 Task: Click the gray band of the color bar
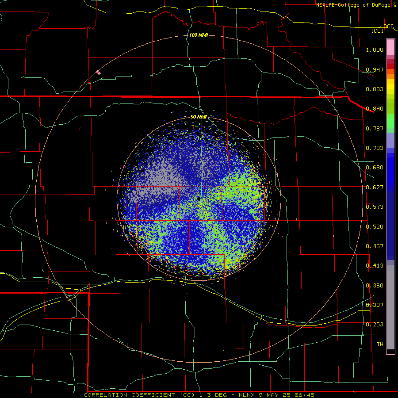tap(390, 307)
